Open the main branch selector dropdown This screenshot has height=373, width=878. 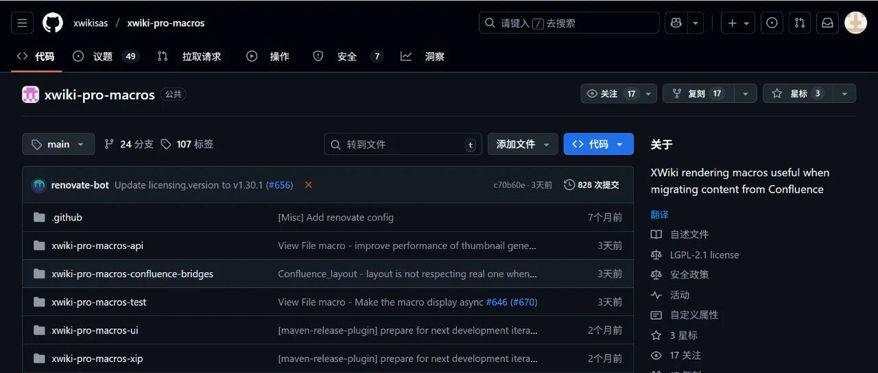pos(58,144)
